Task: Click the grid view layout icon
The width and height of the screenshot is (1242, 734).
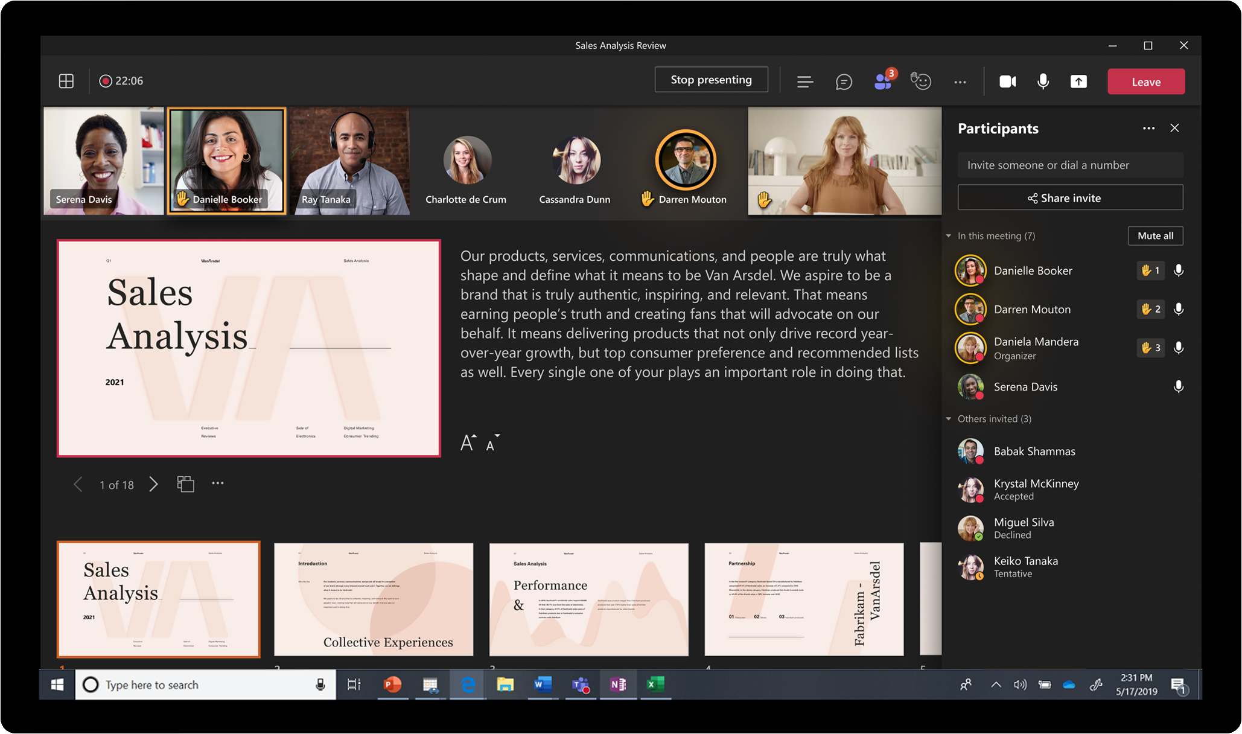Action: (66, 80)
